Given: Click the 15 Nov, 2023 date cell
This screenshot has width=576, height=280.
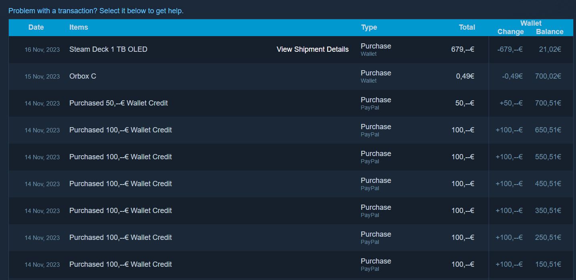Looking at the screenshot, I should click(42, 77).
